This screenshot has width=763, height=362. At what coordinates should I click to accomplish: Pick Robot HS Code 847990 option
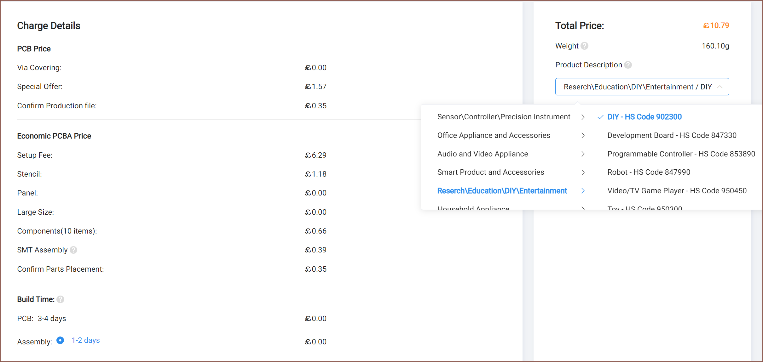pyautogui.click(x=649, y=172)
